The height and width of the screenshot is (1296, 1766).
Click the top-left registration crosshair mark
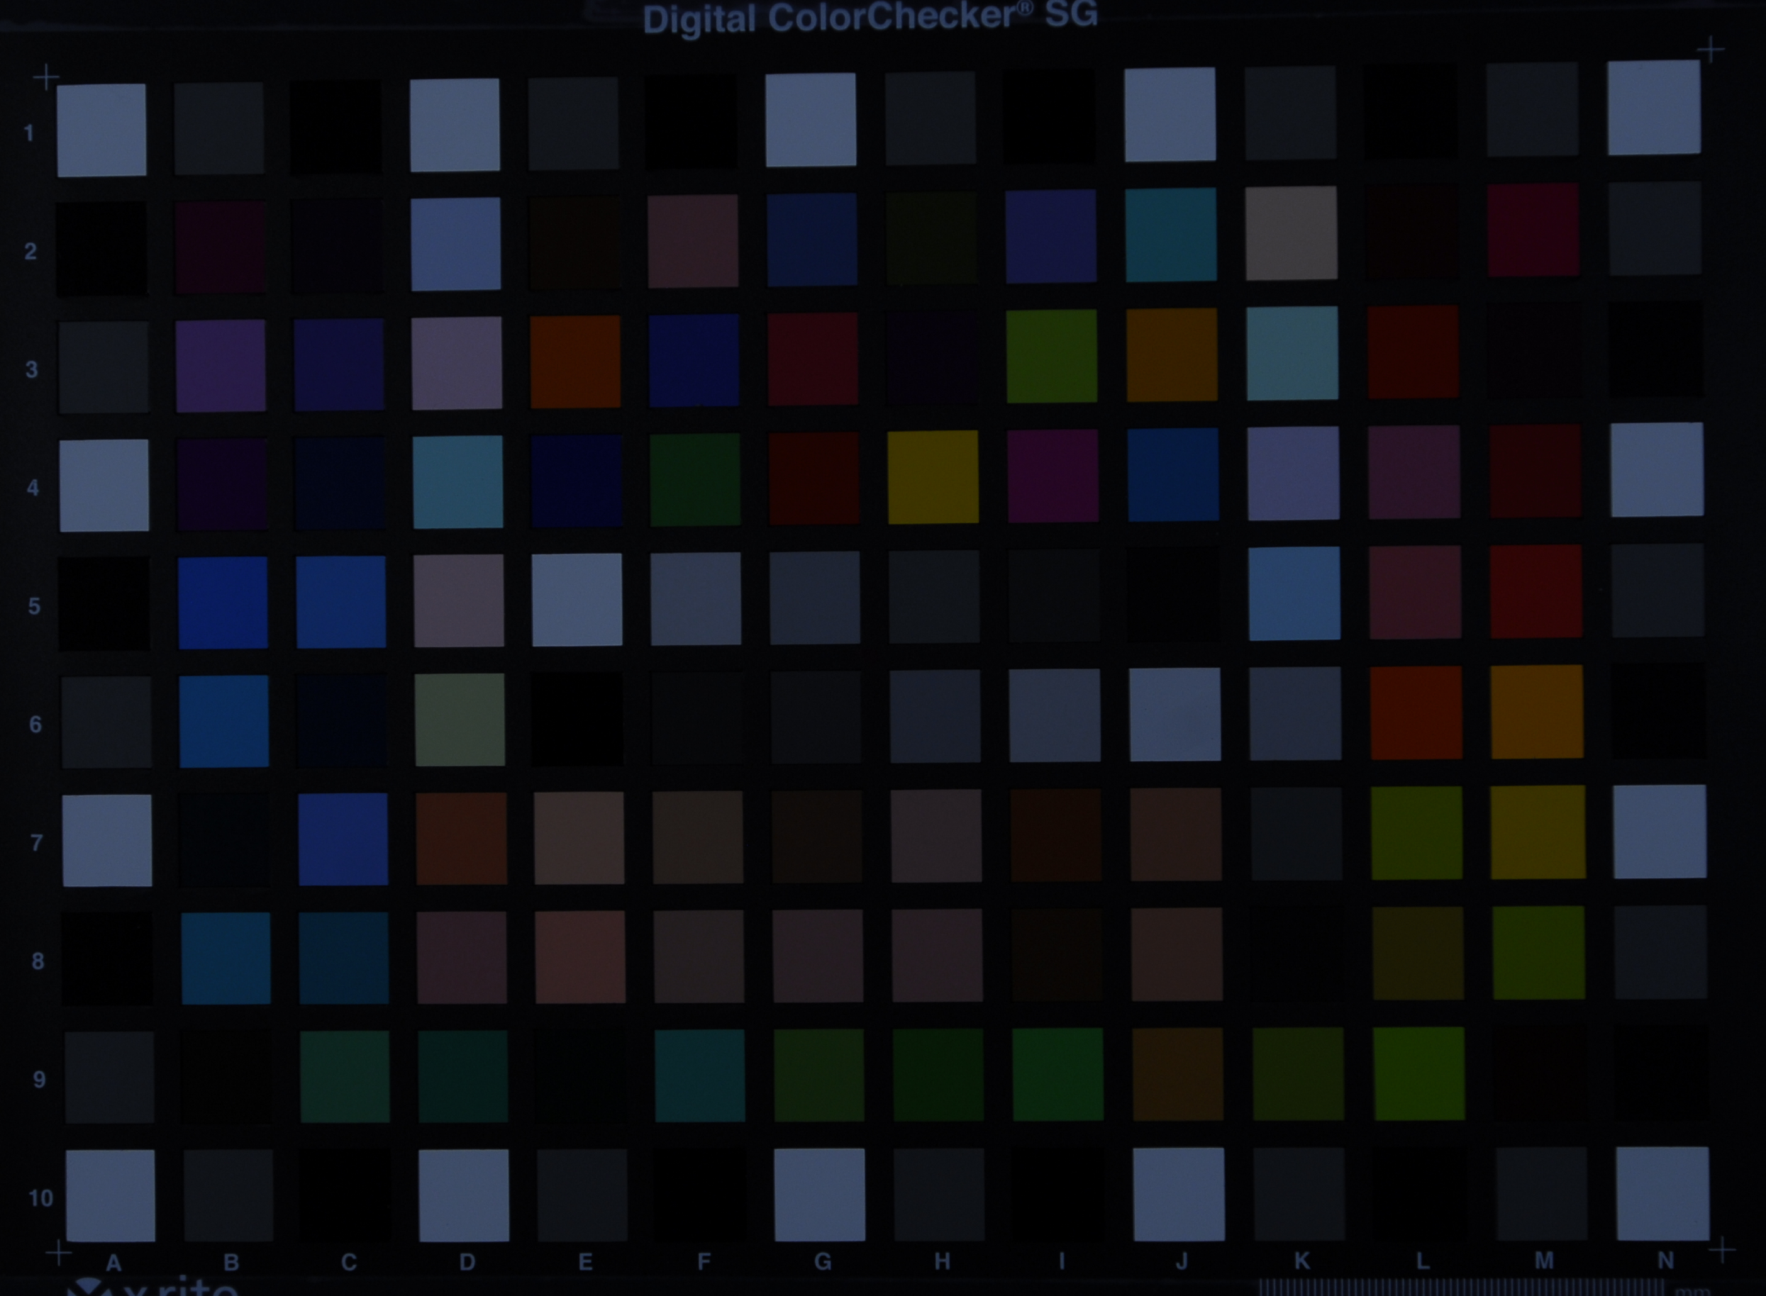pos(47,77)
